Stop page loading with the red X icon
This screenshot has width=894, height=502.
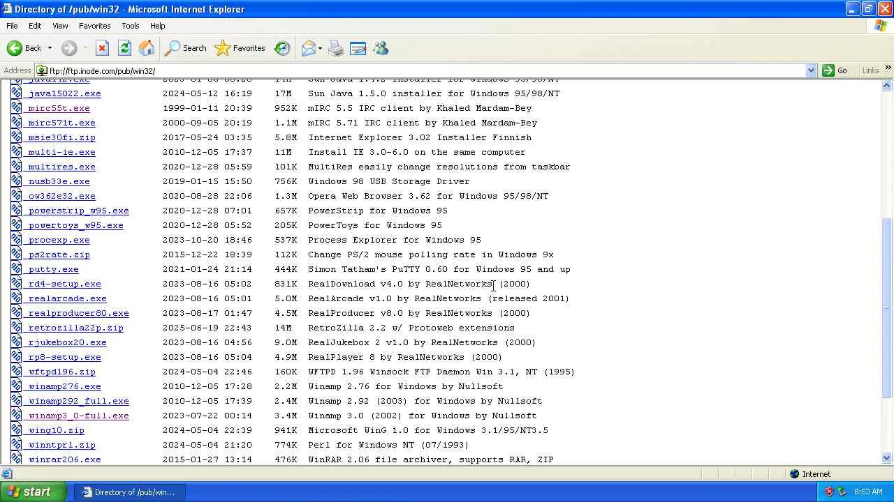[x=102, y=48]
